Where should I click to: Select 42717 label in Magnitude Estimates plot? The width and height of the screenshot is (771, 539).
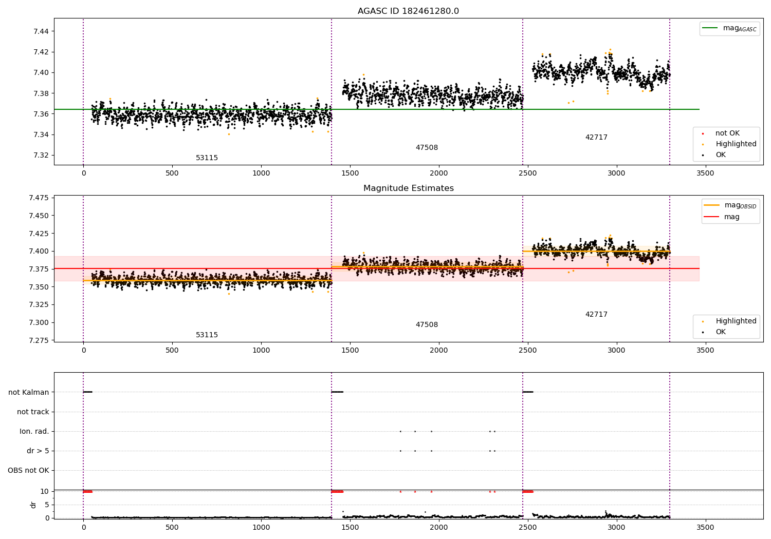(x=596, y=315)
